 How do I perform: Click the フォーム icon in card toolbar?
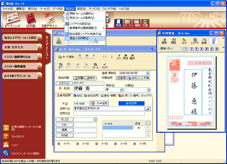coord(95,65)
